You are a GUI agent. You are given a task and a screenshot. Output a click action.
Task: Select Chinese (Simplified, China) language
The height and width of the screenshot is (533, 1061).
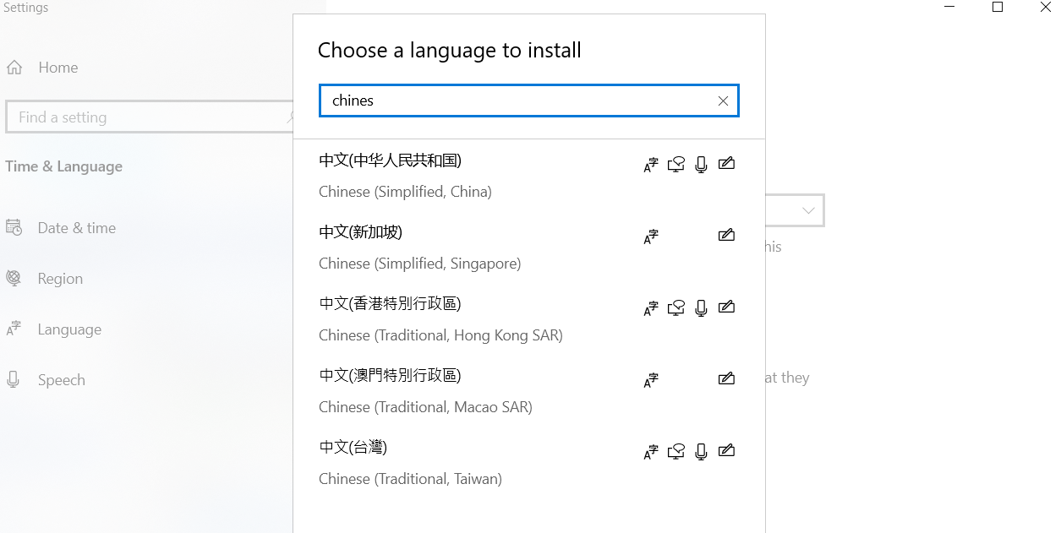pos(406,176)
